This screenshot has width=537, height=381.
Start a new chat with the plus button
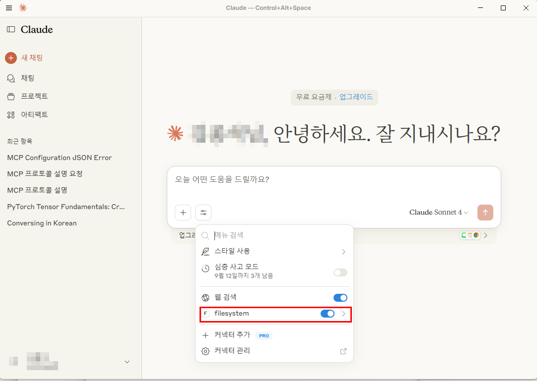click(11, 58)
